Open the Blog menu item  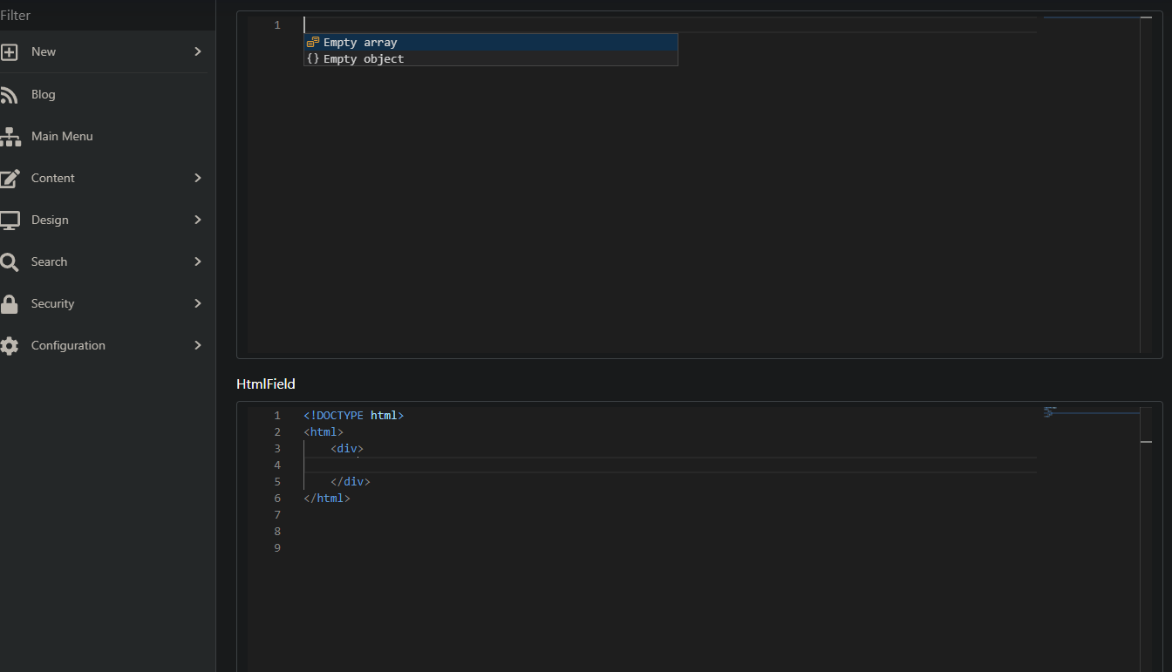(x=44, y=94)
